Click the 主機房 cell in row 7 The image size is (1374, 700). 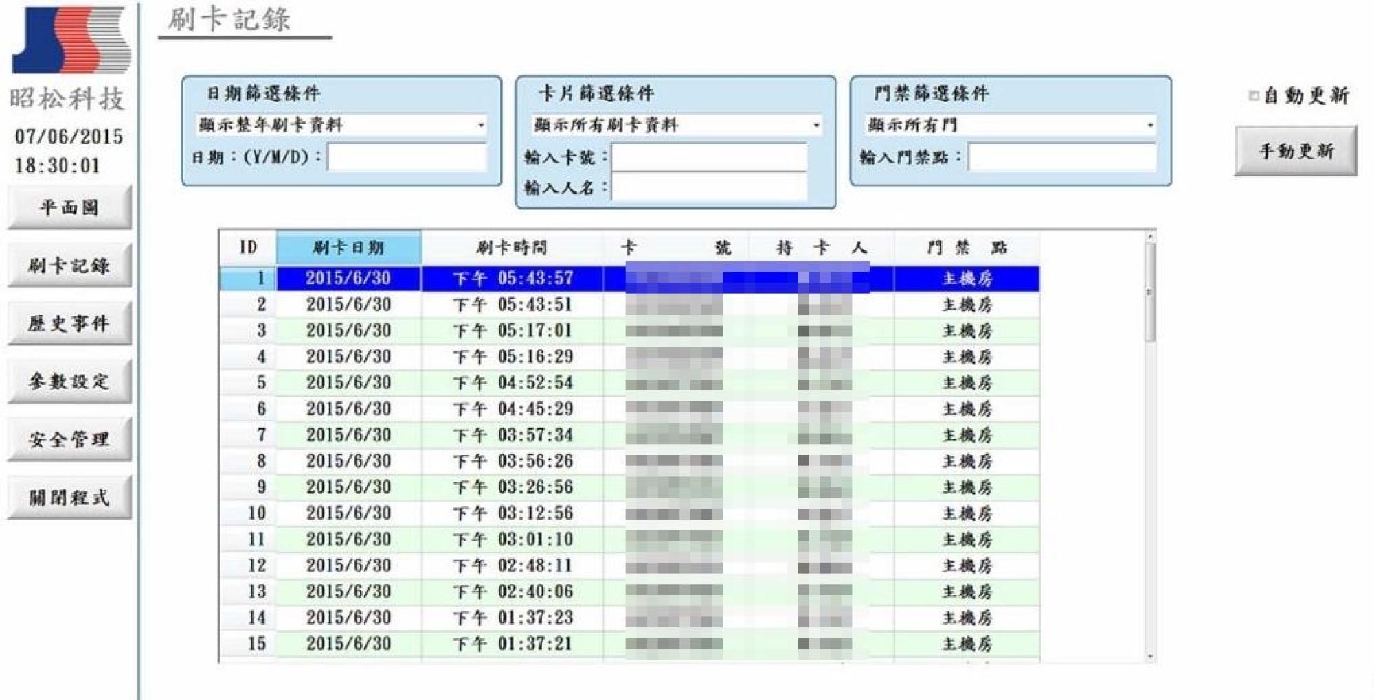coord(967,435)
